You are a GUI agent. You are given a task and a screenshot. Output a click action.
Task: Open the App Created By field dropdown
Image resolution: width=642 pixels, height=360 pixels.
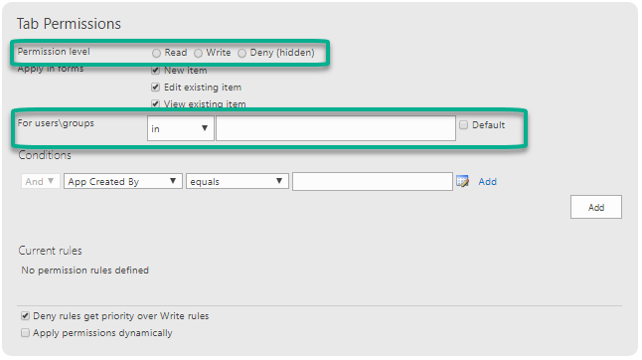coord(123,181)
